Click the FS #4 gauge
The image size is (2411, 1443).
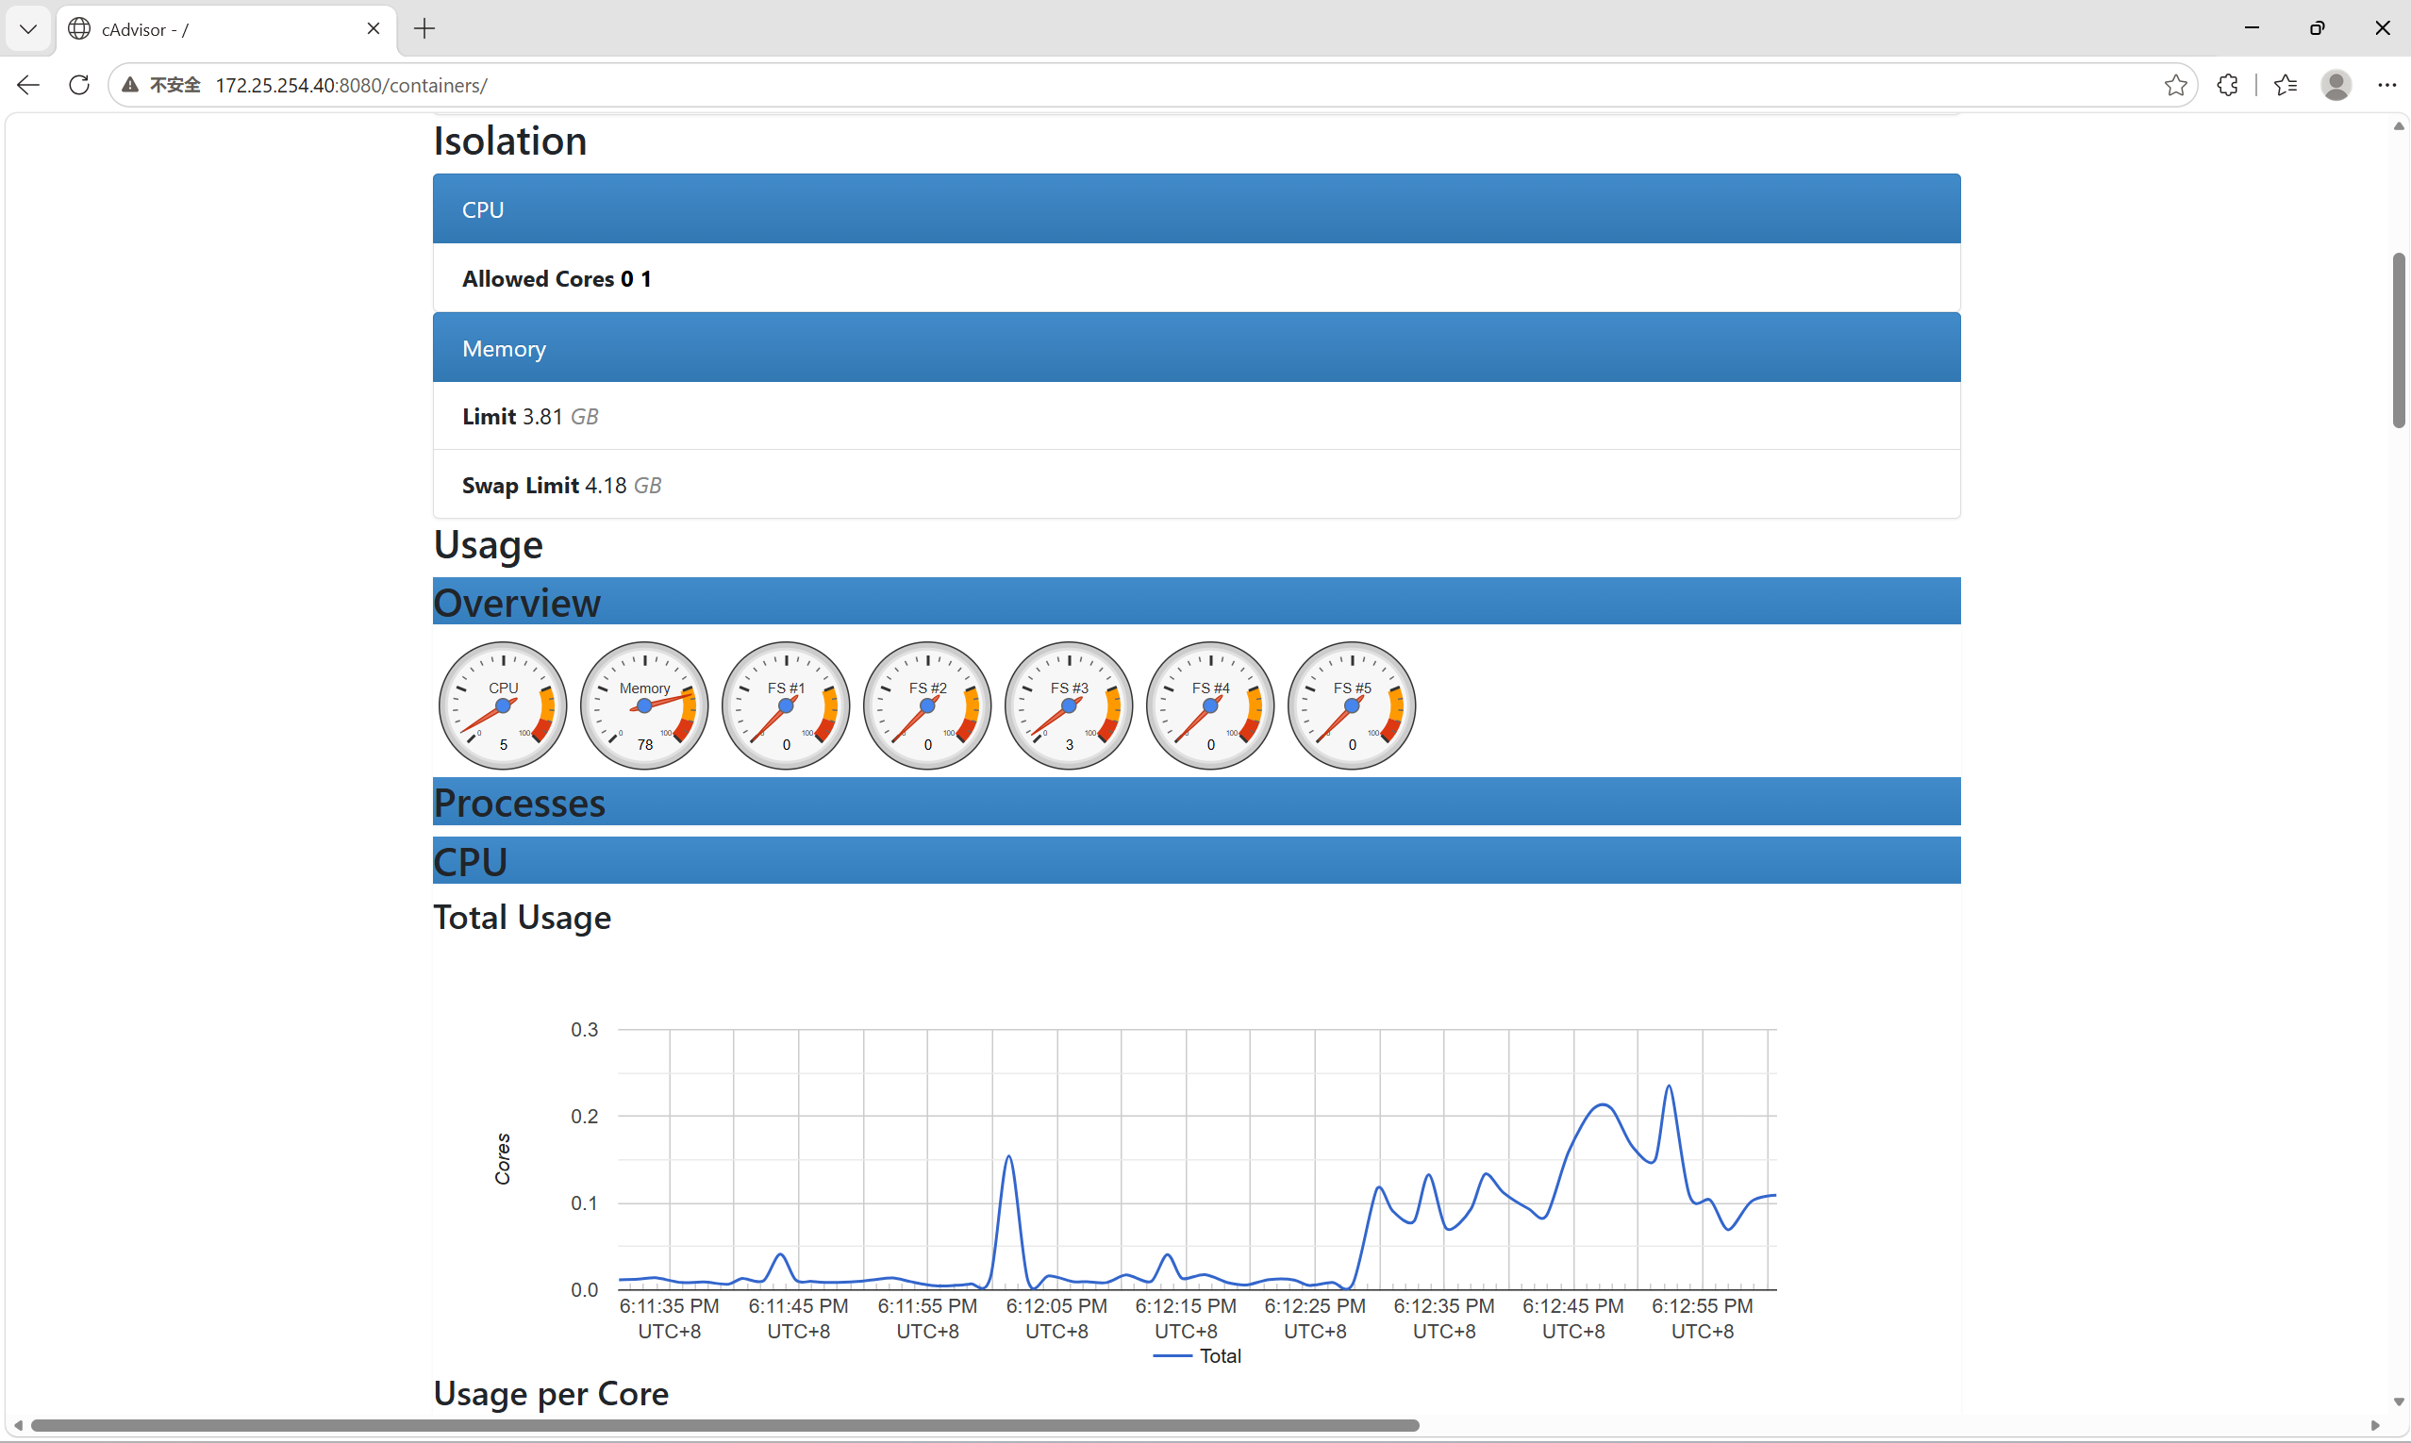tap(1211, 706)
